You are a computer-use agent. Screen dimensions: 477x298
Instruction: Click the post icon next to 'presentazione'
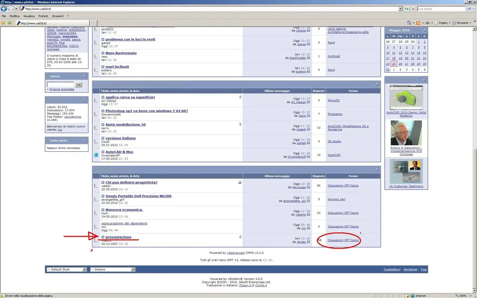point(103,237)
